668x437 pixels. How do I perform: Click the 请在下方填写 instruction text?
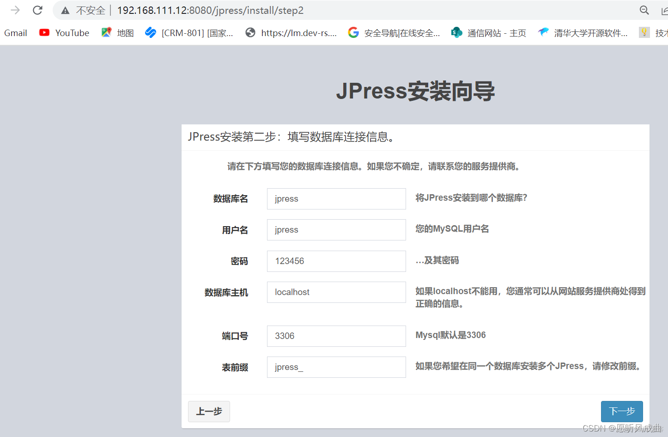[375, 166]
